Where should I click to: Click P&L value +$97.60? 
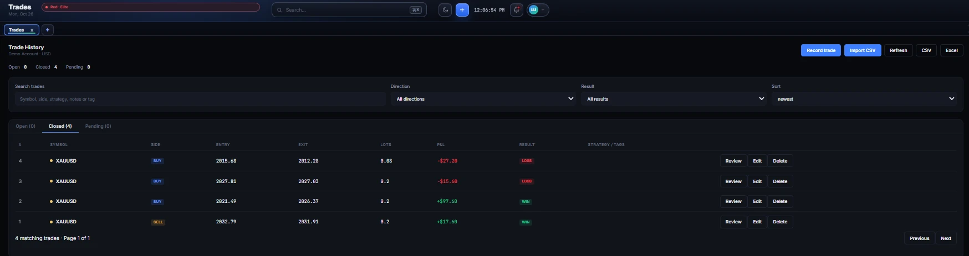click(x=447, y=201)
